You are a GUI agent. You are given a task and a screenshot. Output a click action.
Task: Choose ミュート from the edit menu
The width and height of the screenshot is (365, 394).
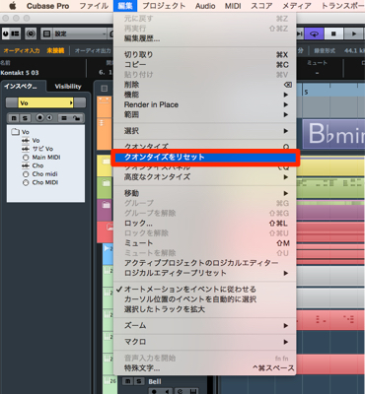[x=204, y=243]
